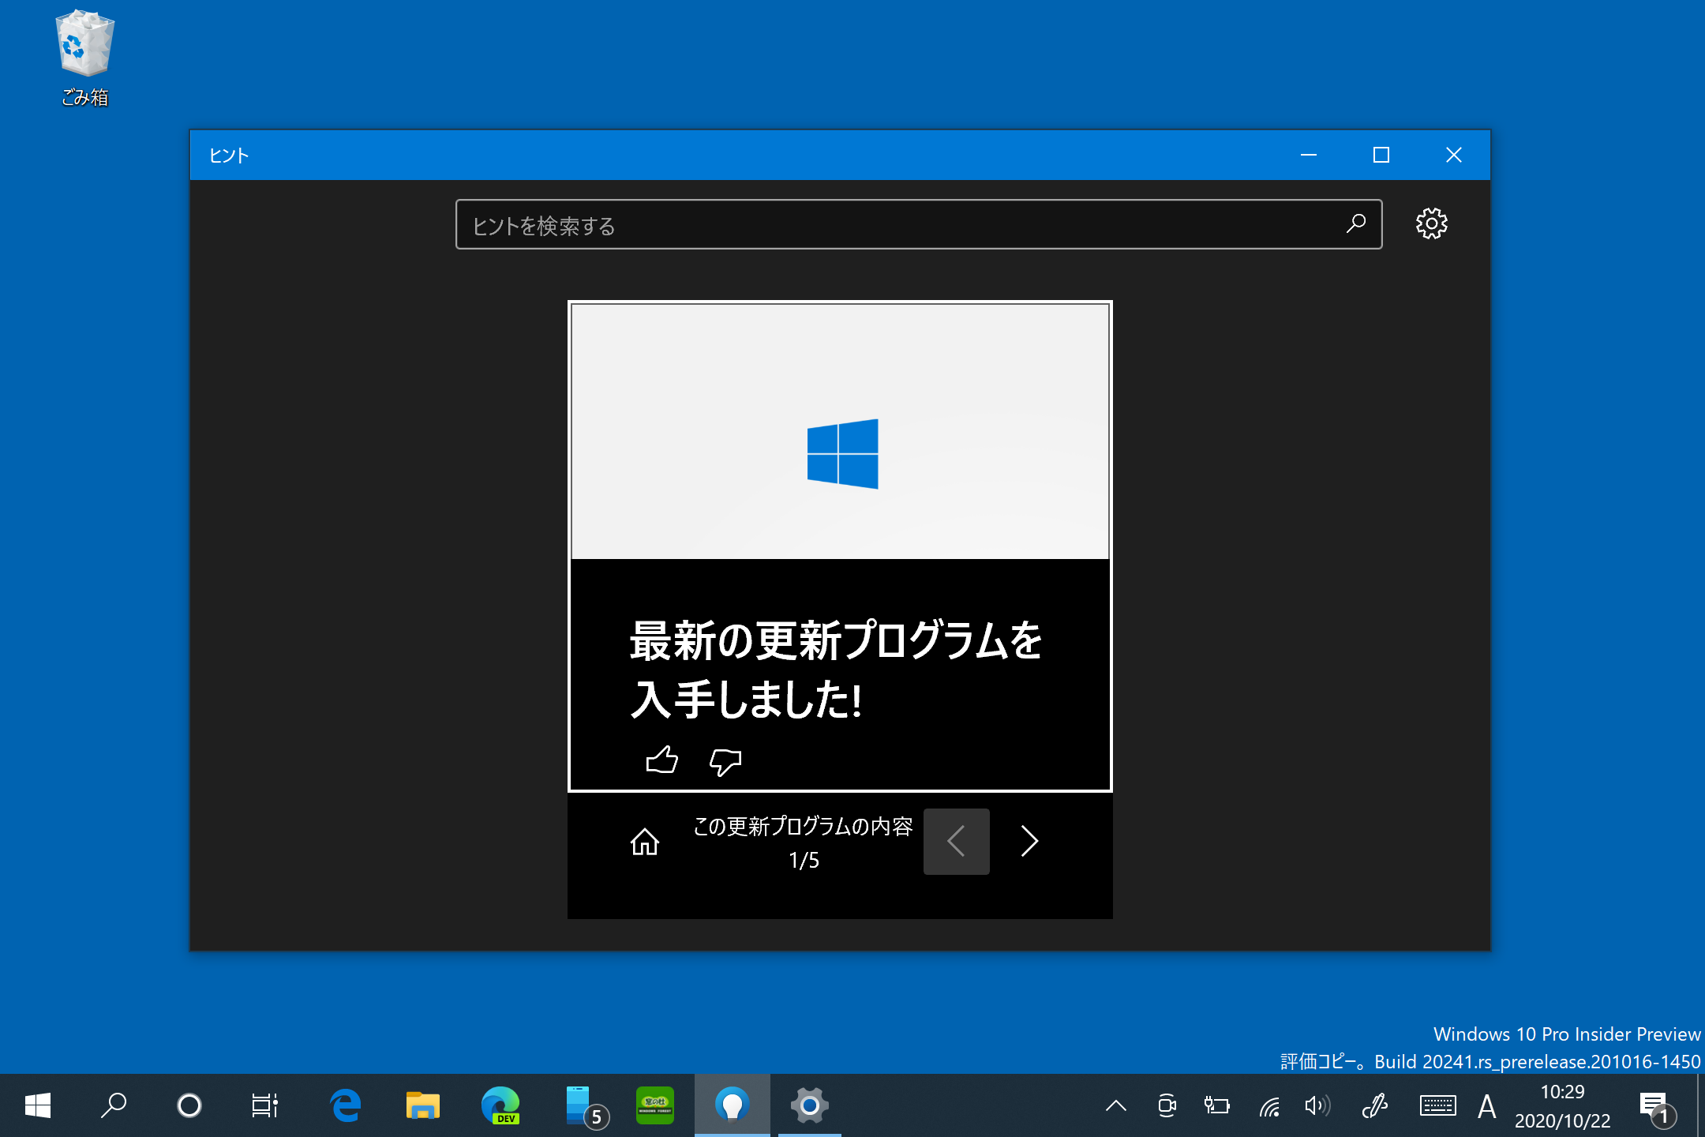Give a thumbs down to the current tip
This screenshot has width=1705, height=1137.
(725, 760)
